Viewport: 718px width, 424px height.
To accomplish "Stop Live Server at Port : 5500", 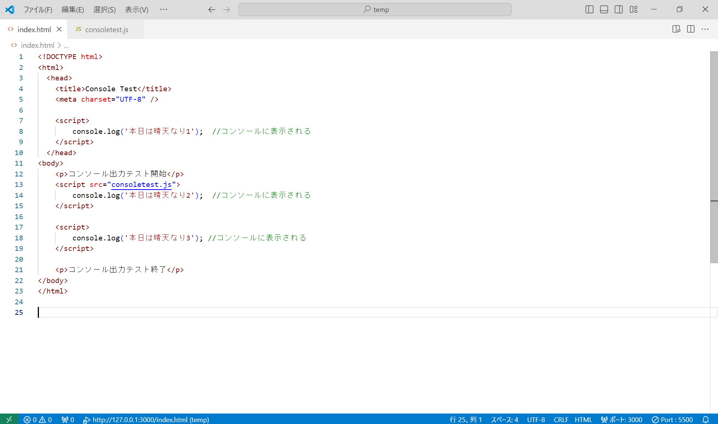I will 672,420.
